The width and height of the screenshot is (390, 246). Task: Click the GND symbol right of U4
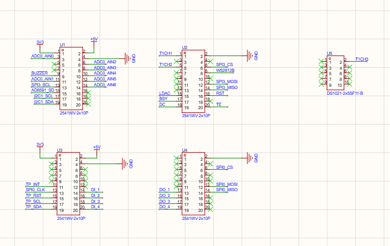click(252, 158)
